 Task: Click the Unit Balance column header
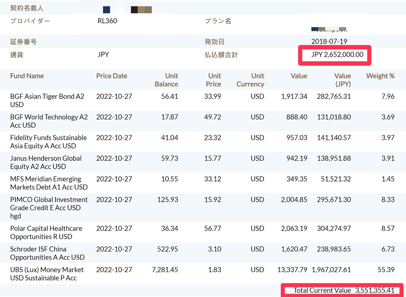point(166,80)
